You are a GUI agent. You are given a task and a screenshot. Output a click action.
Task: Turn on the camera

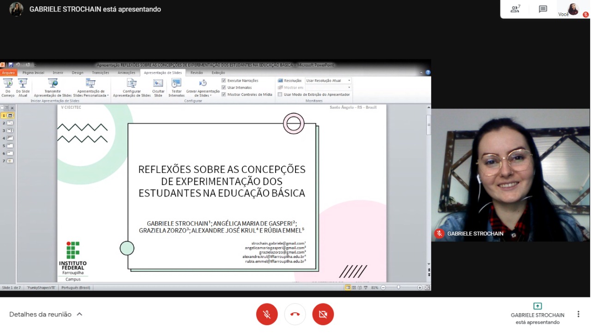pos(323,314)
